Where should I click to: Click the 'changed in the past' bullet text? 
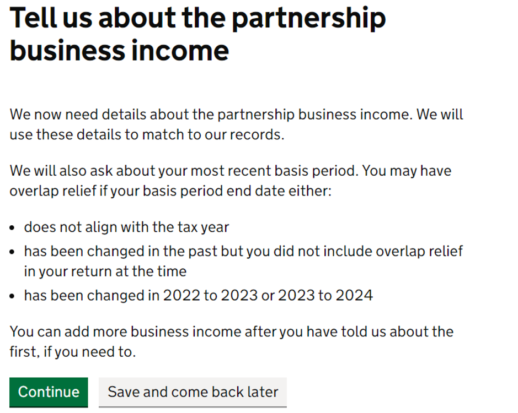[x=243, y=251]
